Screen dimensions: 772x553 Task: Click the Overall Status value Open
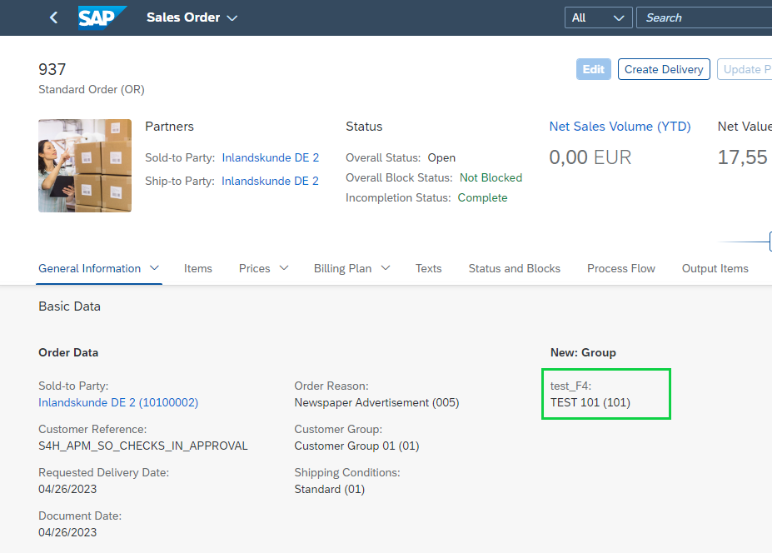pyautogui.click(x=441, y=157)
